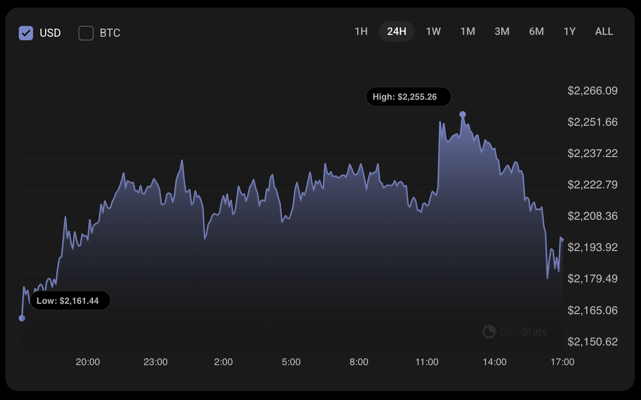Image resolution: width=641 pixels, height=400 pixels.
Task: Click the 20:00 time axis label
Action: [x=88, y=362]
